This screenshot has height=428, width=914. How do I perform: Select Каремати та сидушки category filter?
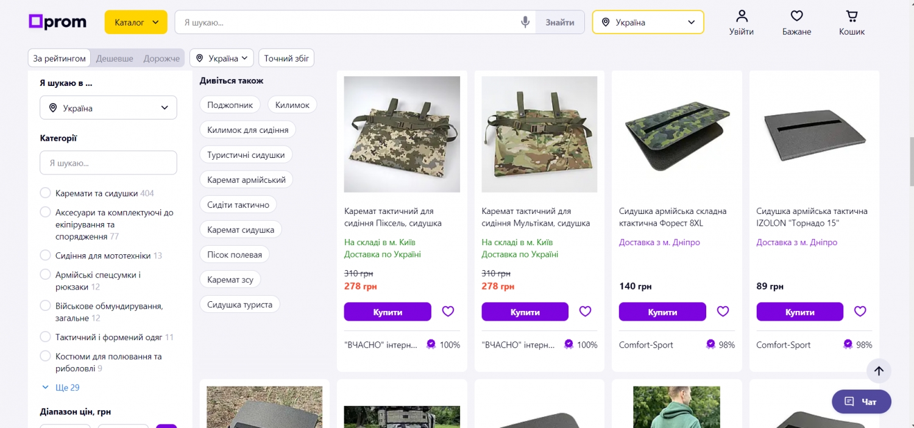point(45,193)
